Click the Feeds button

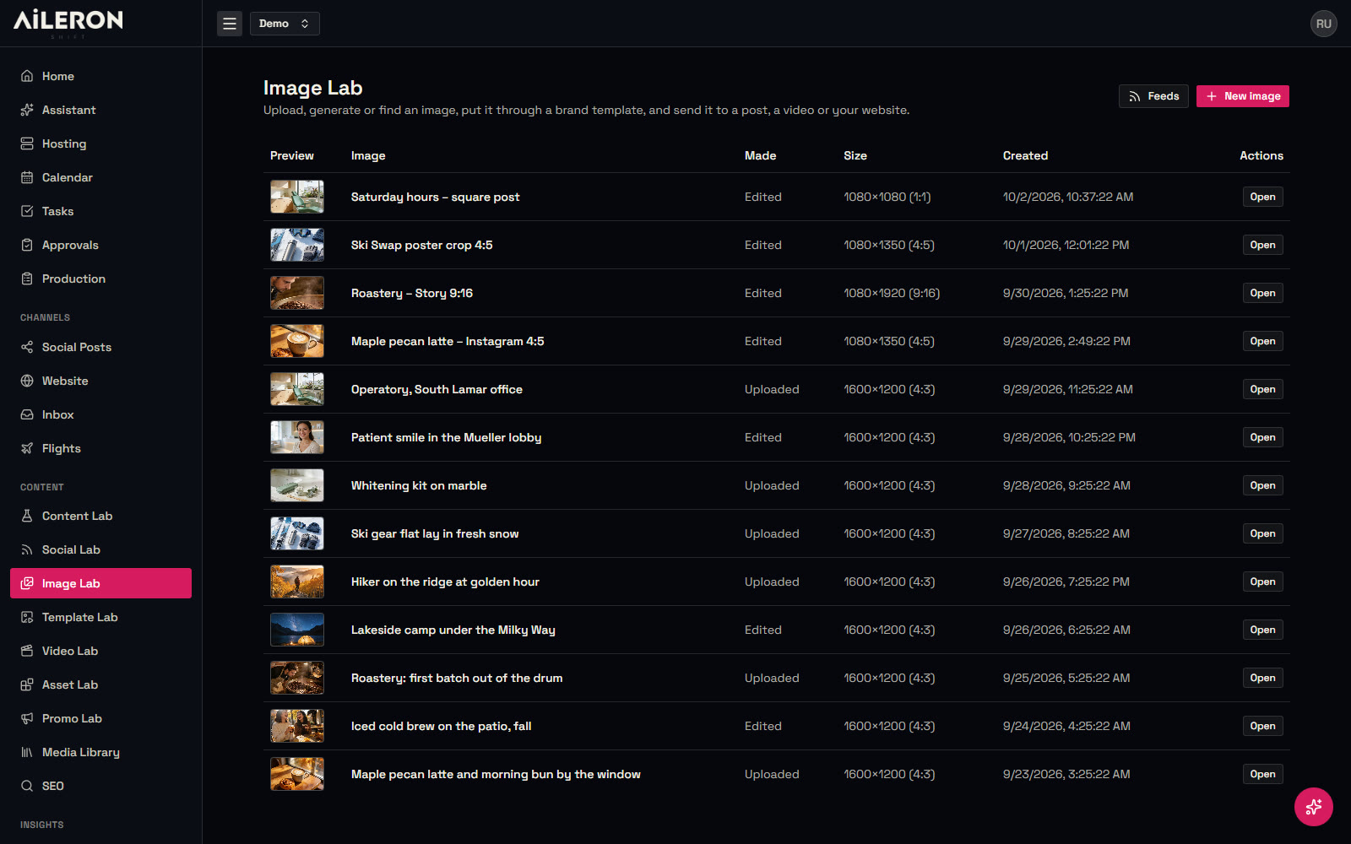(x=1153, y=96)
